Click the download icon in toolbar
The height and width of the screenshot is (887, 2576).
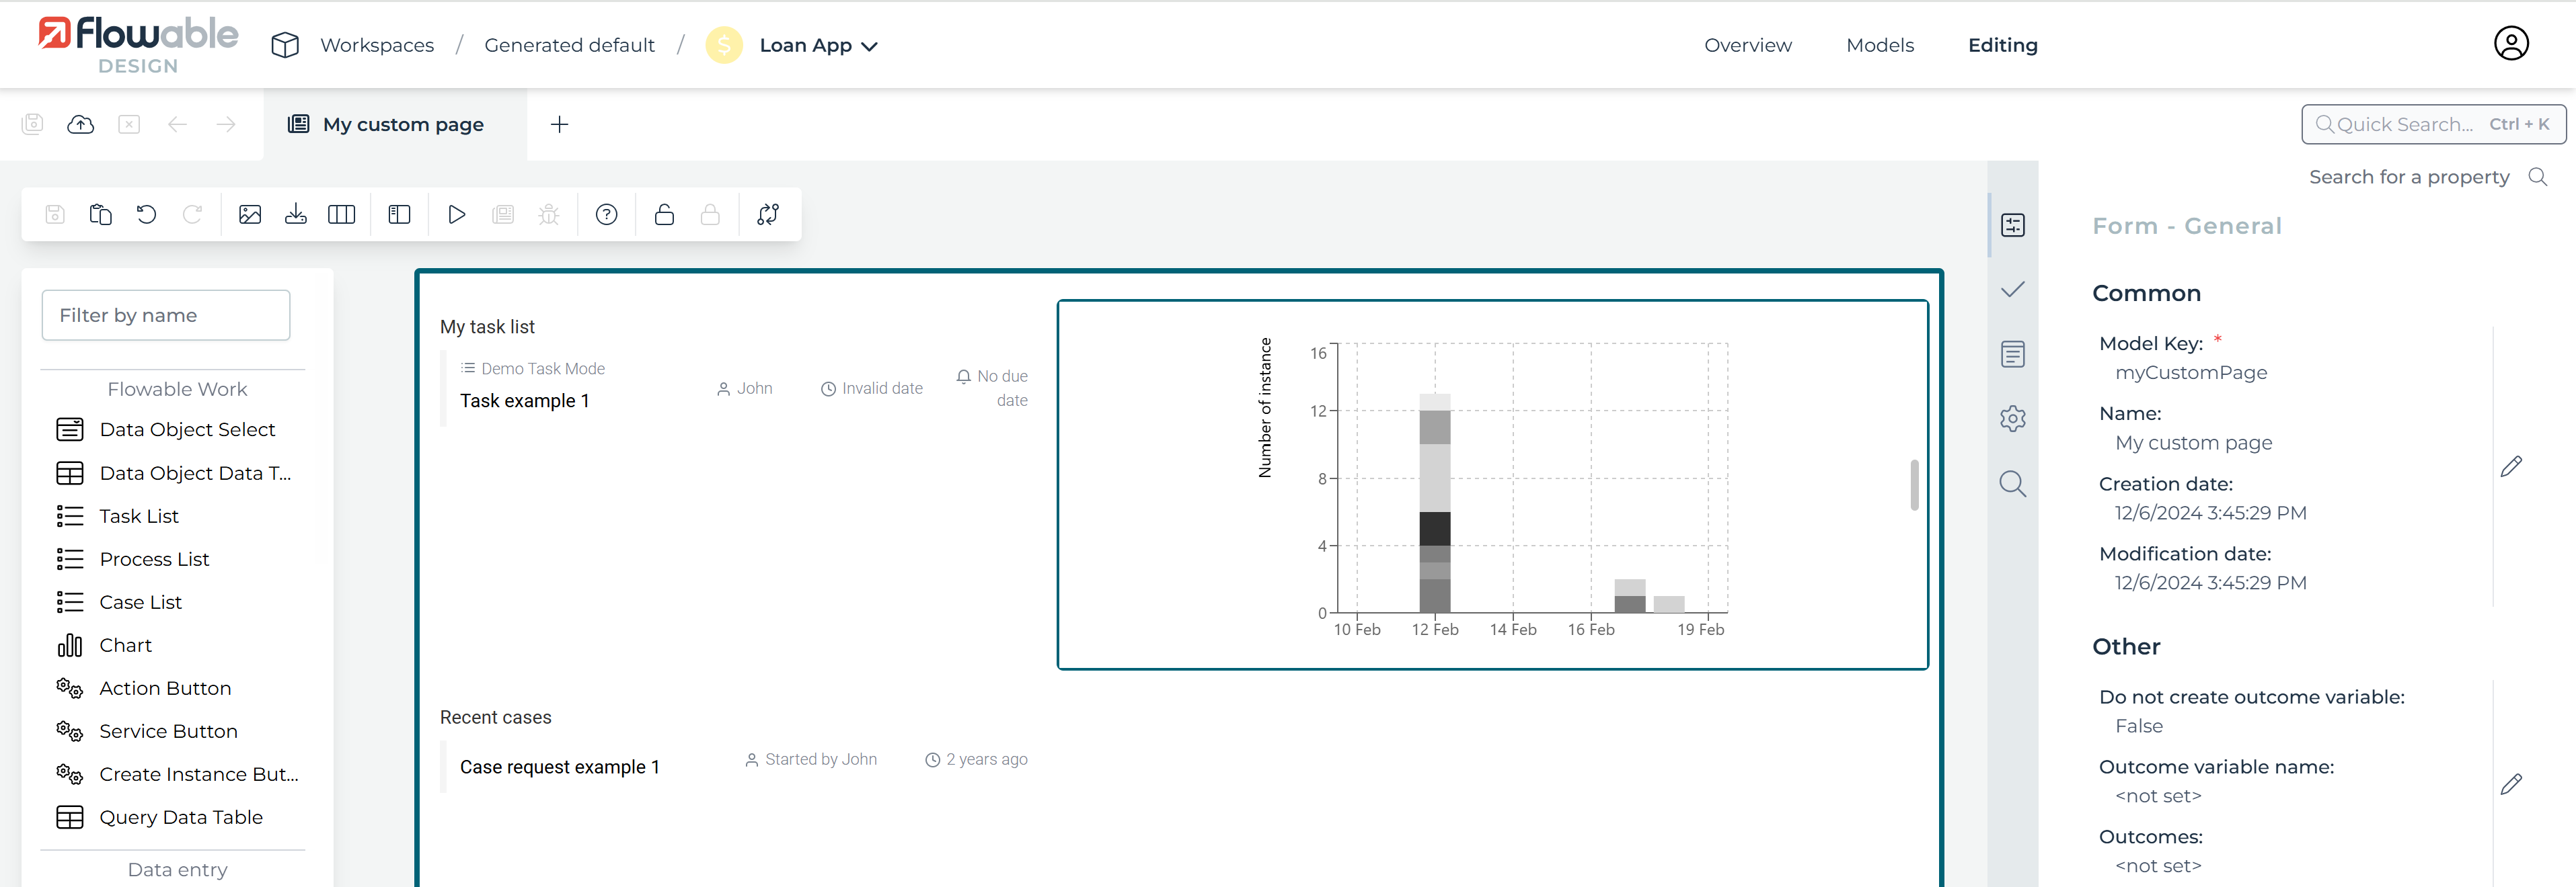point(296,214)
